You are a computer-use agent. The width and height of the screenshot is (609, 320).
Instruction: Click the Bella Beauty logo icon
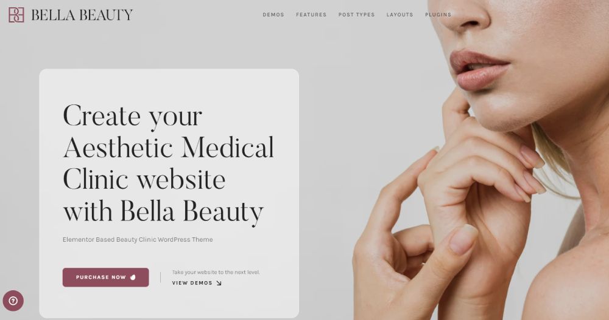point(16,15)
